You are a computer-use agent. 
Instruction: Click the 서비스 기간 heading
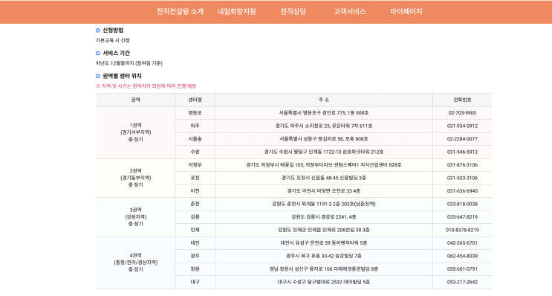point(116,54)
